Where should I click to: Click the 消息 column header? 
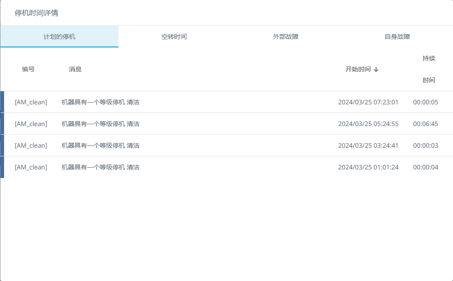(75, 69)
